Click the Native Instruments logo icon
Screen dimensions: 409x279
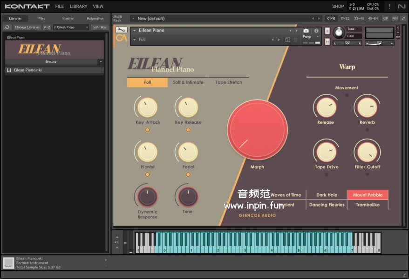tap(402, 7)
